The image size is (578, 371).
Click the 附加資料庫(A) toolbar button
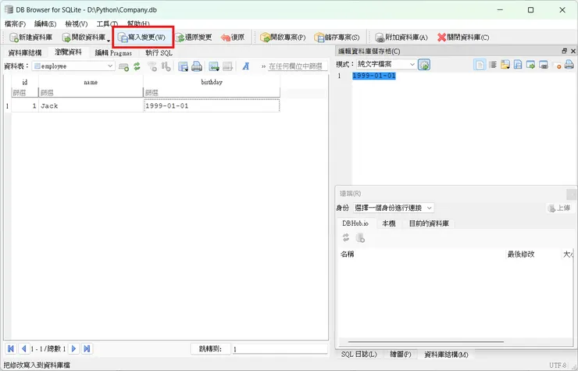coord(401,37)
